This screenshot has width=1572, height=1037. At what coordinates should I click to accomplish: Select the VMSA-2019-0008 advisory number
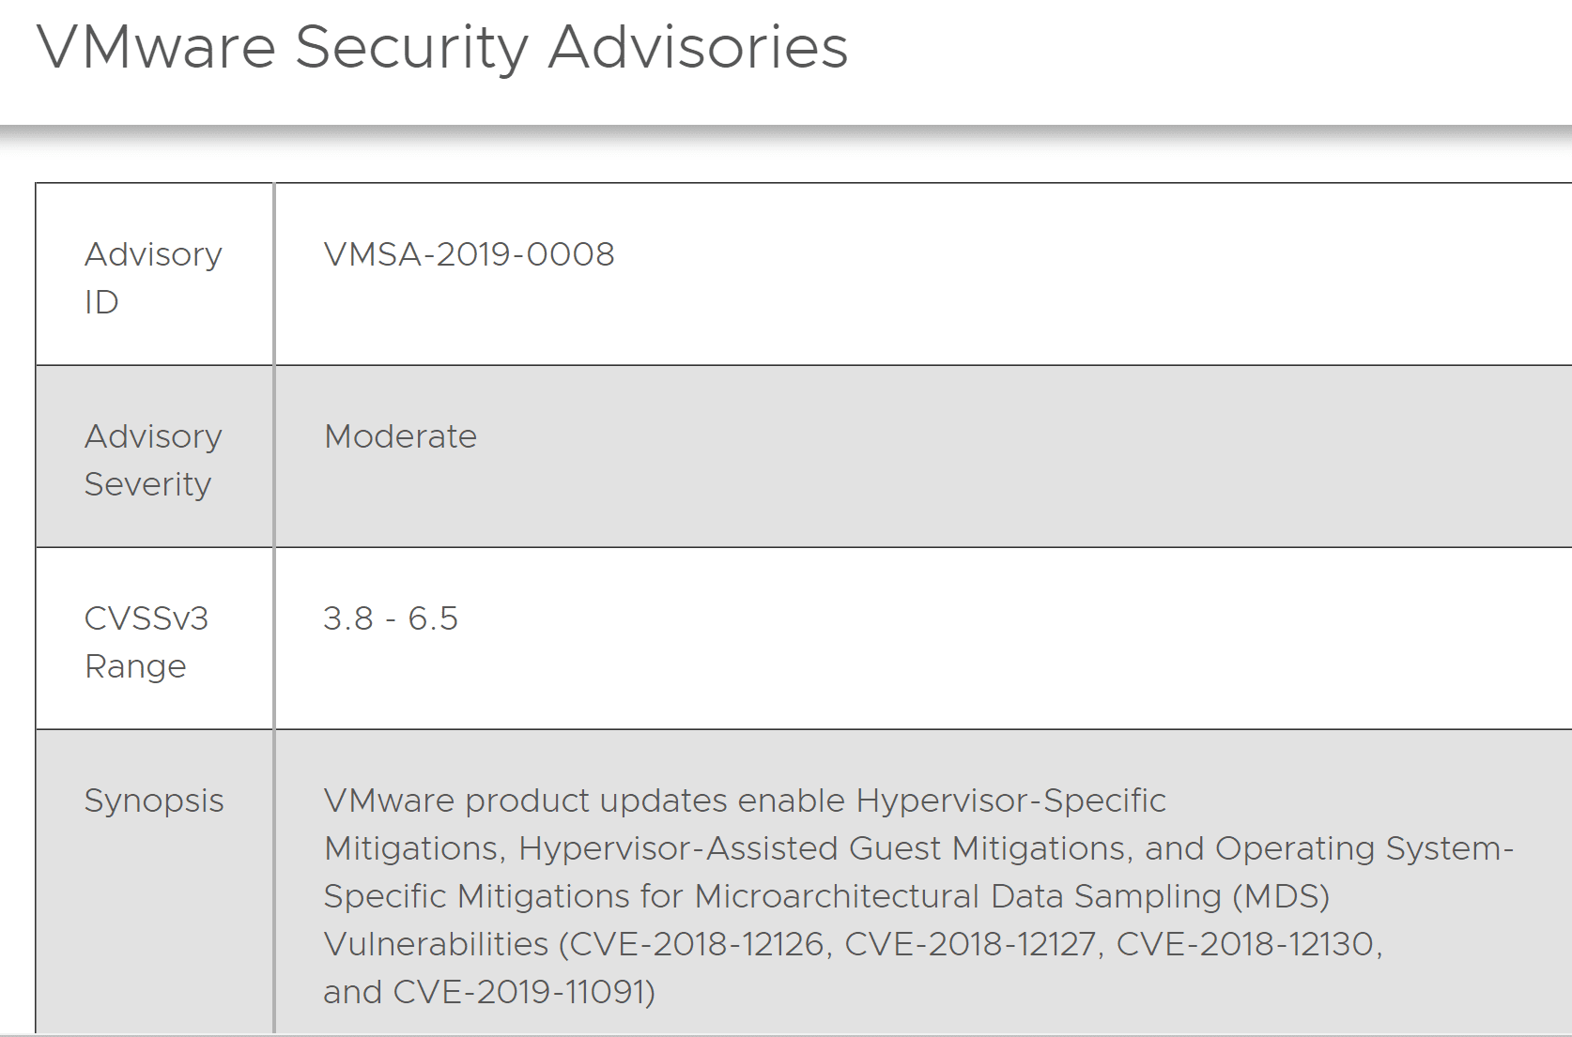[x=469, y=254]
